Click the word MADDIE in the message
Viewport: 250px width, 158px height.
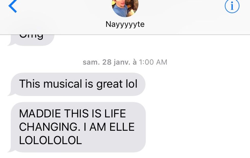click(x=40, y=114)
